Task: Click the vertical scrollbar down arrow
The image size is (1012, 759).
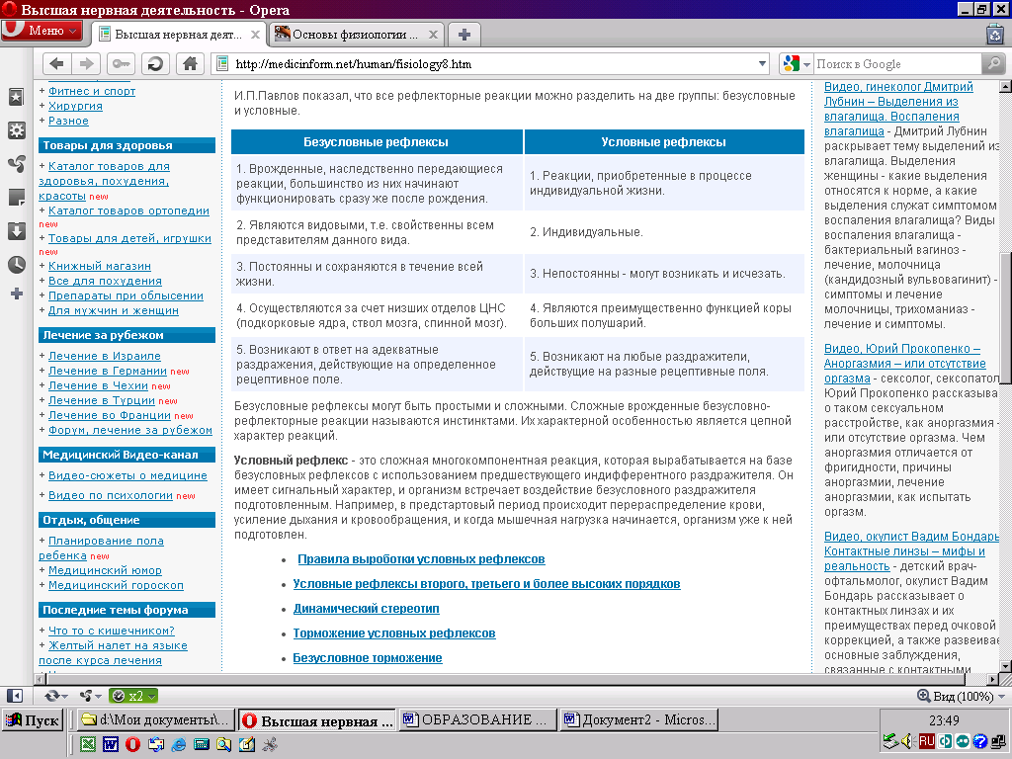Action: pyautogui.click(x=1005, y=666)
